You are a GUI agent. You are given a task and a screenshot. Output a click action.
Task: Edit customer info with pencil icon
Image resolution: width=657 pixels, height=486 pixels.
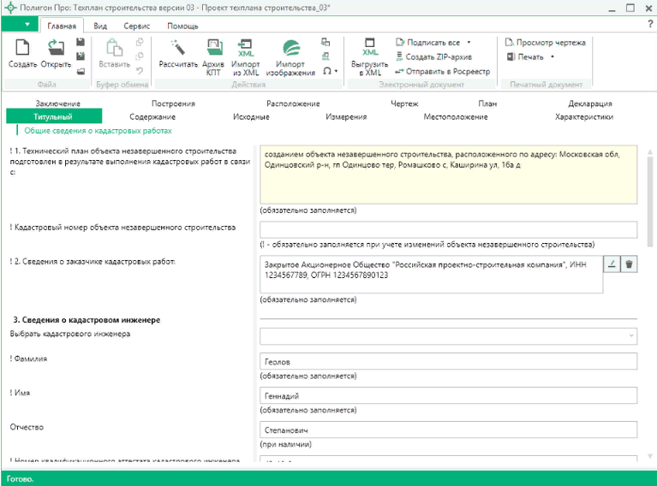click(x=612, y=264)
